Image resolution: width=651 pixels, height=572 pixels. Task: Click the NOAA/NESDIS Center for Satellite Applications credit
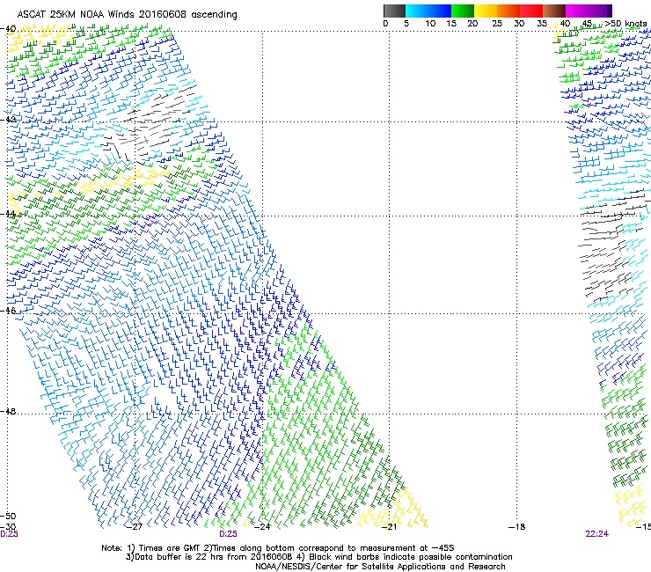pyautogui.click(x=380, y=567)
